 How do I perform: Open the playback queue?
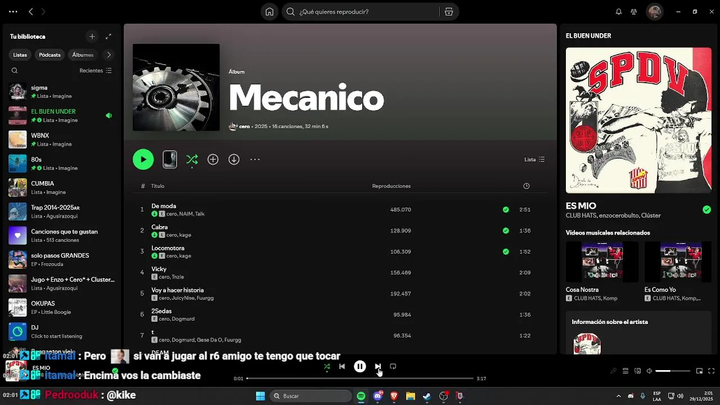click(625, 371)
